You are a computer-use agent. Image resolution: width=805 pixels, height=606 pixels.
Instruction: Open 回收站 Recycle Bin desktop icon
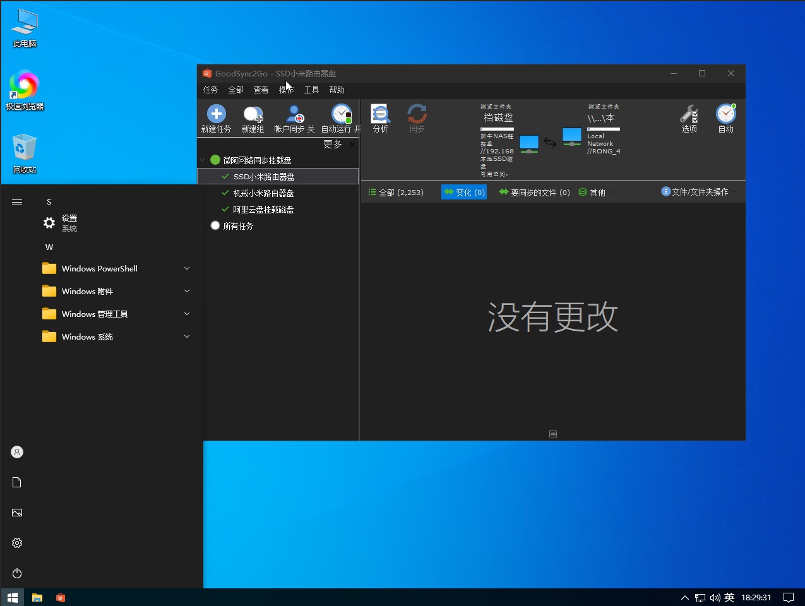click(25, 153)
